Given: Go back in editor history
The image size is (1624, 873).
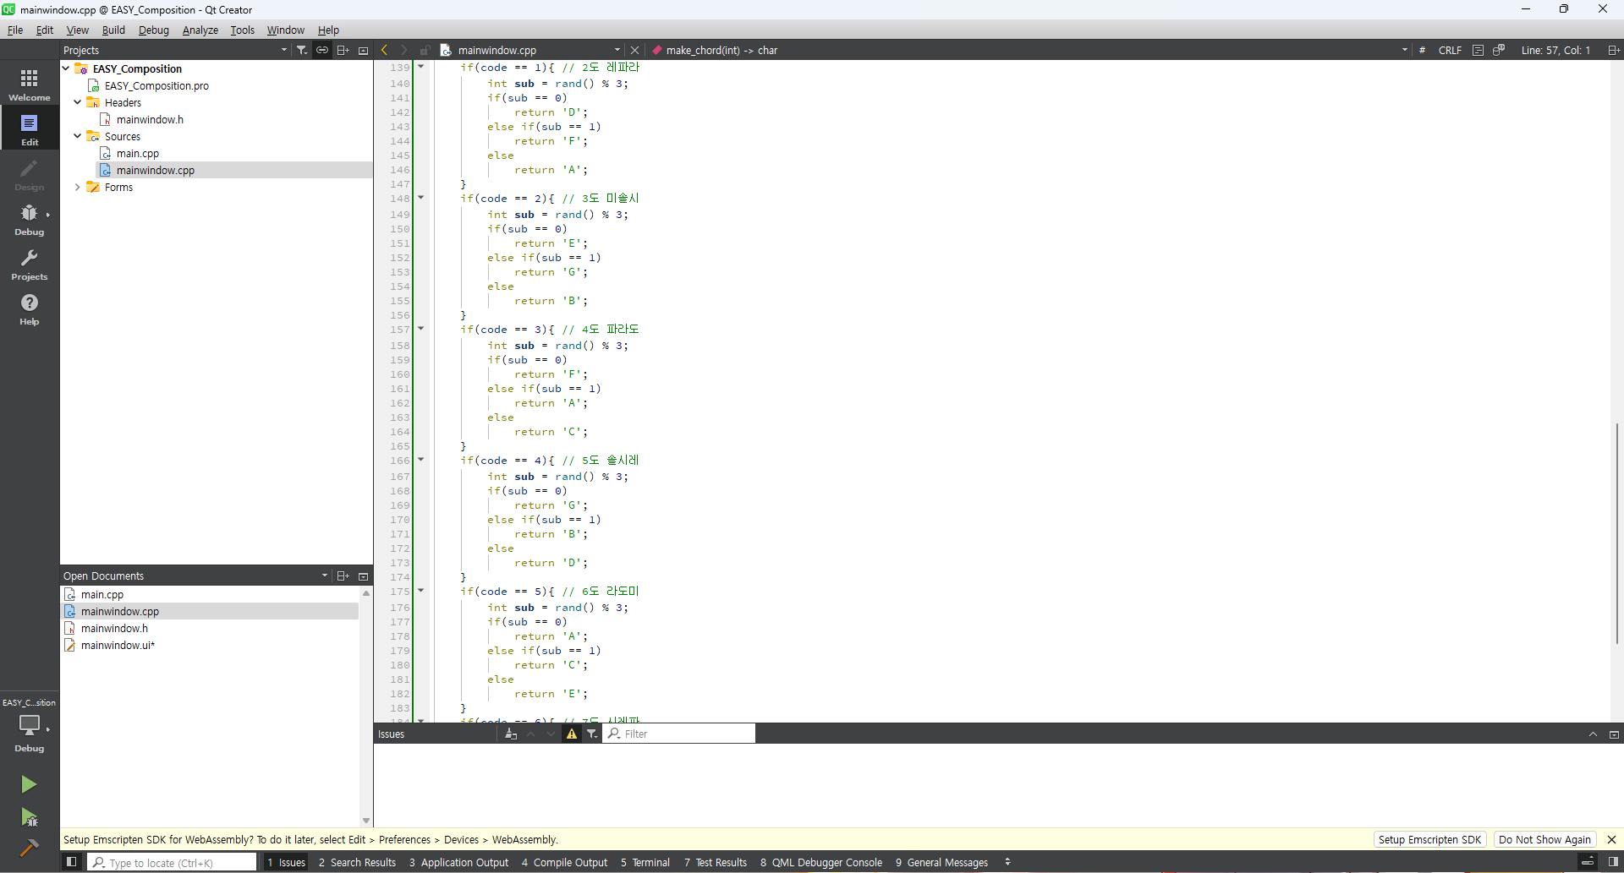Looking at the screenshot, I should [385, 50].
